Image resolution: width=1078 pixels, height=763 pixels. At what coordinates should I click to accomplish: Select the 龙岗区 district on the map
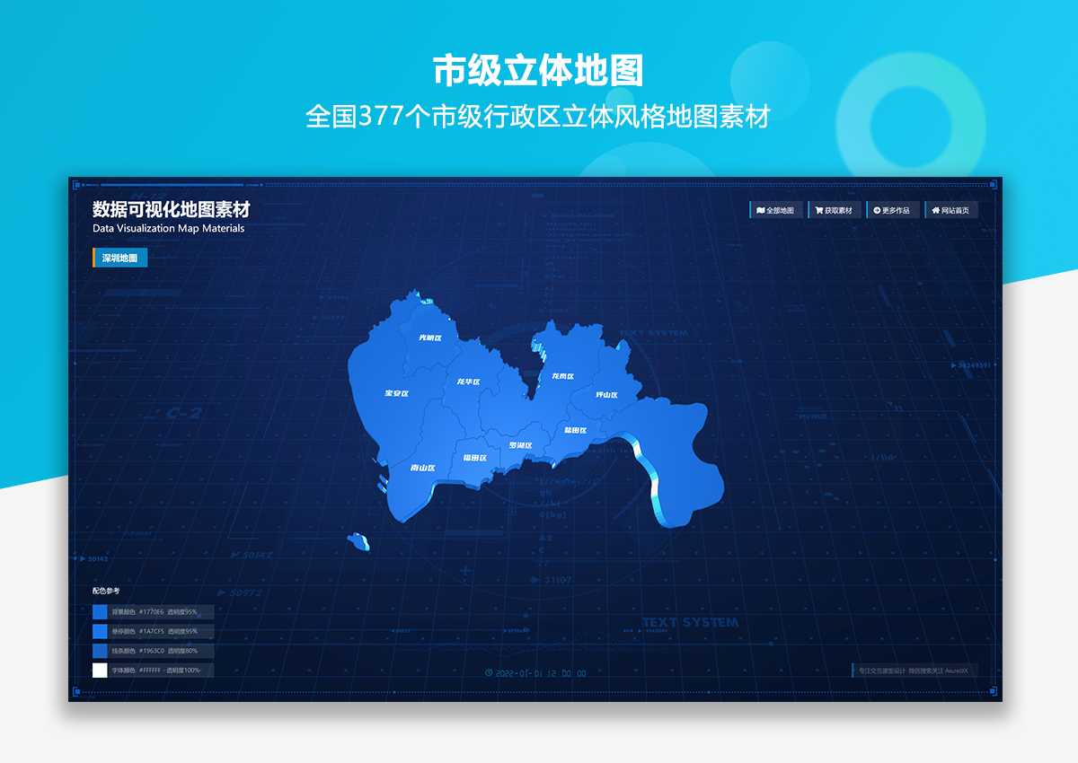(x=562, y=376)
